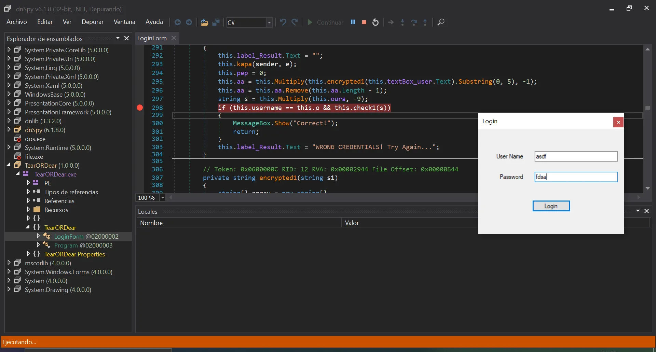
Task: Close the Locales panel
Action: (646, 211)
